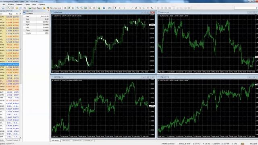This screenshot has width=258, height=145.
Task: Open the Вставка menu
Action: (x=11, y=4)
